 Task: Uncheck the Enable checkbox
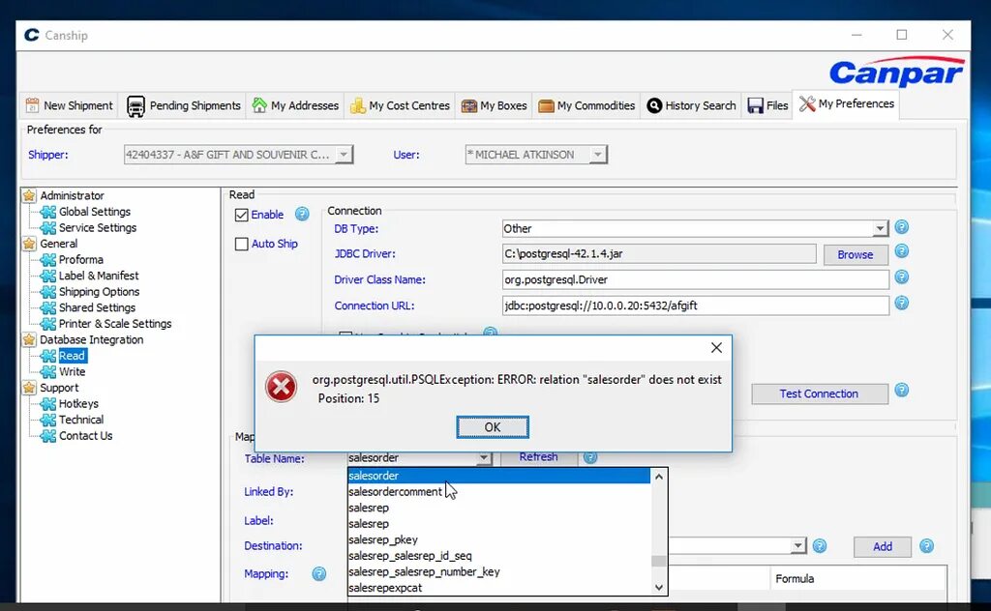point(241,216)
